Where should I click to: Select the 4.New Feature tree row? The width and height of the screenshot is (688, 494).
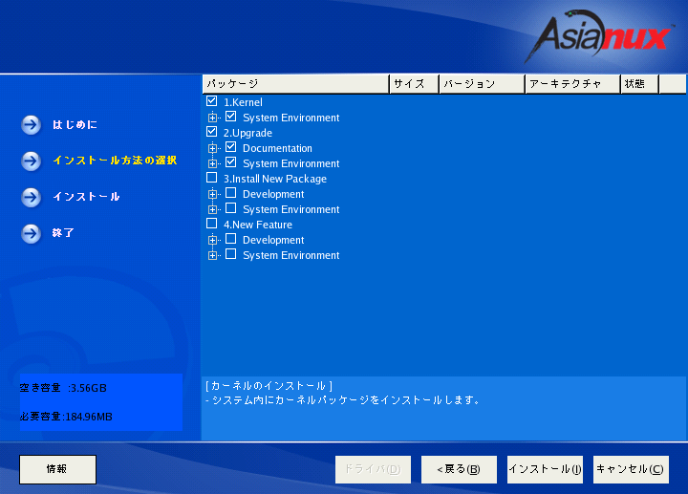coord(258,225)
